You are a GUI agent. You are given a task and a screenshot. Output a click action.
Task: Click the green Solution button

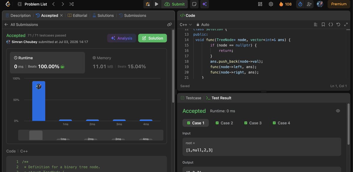(152, 38)
